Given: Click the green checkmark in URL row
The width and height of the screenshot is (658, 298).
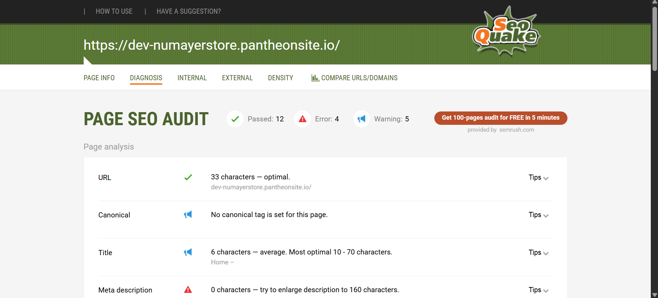Looking at the screenshot, I should pyautogui.click(x=188, y=177).
